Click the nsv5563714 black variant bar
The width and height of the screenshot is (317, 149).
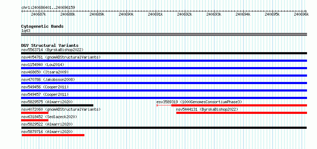point(164,53)
